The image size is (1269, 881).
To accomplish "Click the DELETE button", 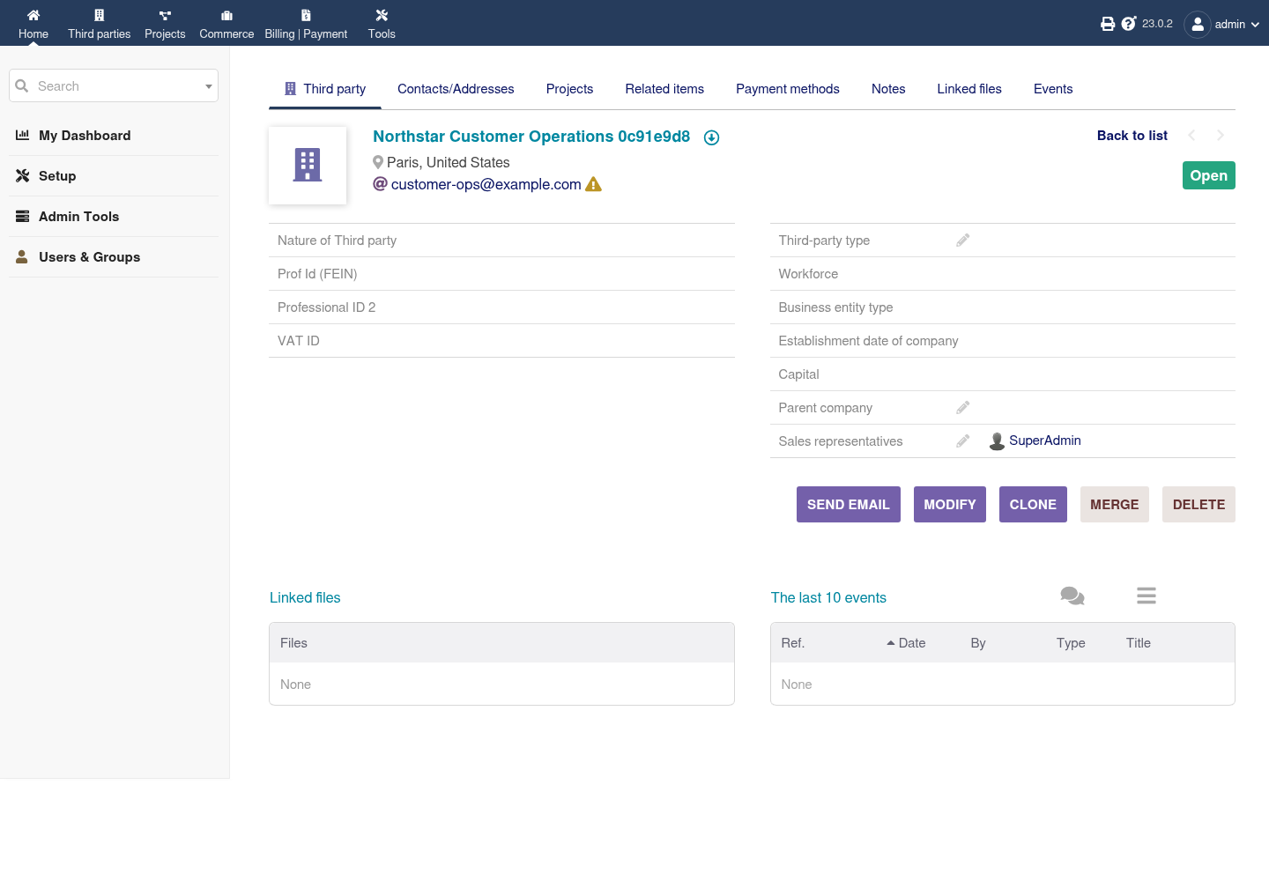I will [x=1198, y=505].
